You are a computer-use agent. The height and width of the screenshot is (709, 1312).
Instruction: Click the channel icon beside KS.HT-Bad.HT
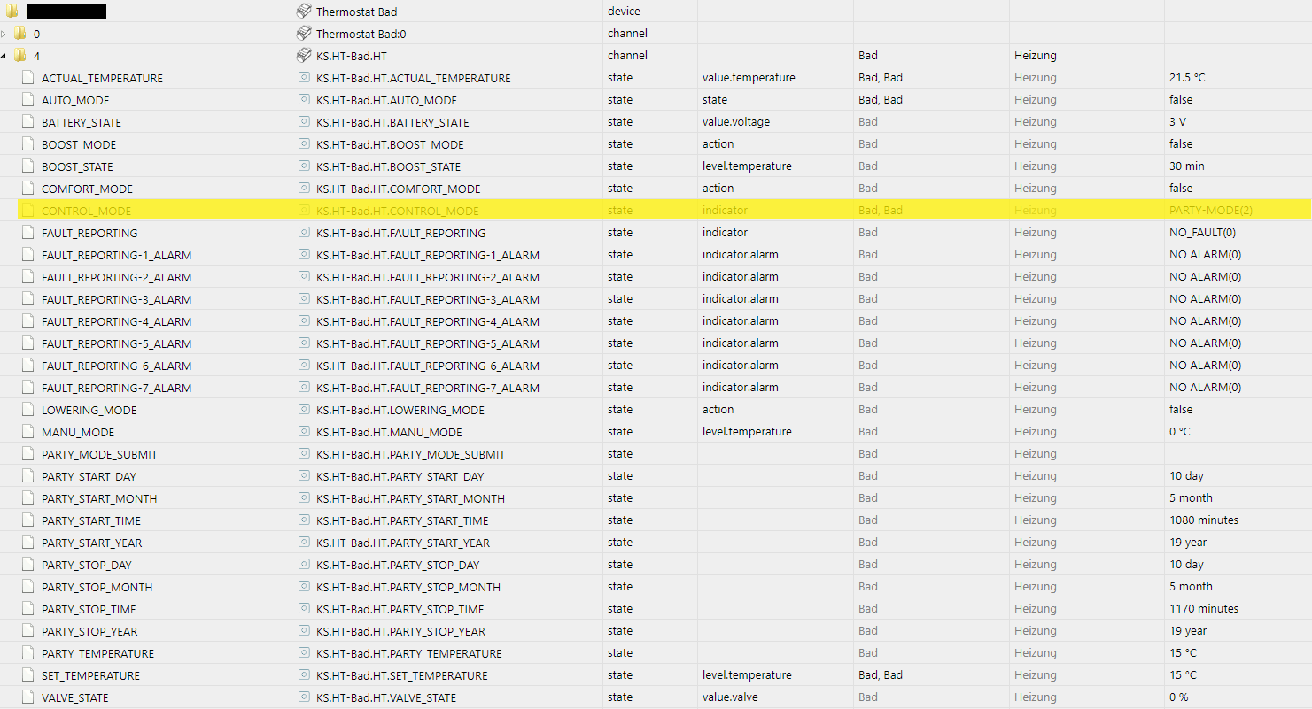pos(304,56)
